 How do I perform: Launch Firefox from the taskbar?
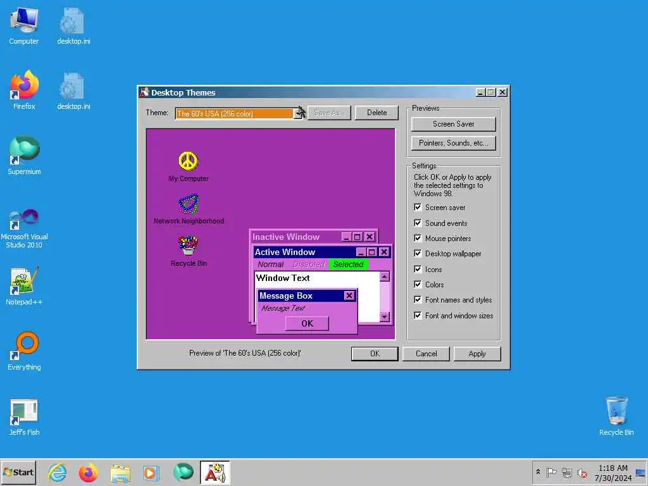[x=89, y=472]
